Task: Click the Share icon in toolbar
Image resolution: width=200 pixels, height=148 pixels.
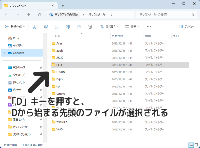Action: coord(79,27)
